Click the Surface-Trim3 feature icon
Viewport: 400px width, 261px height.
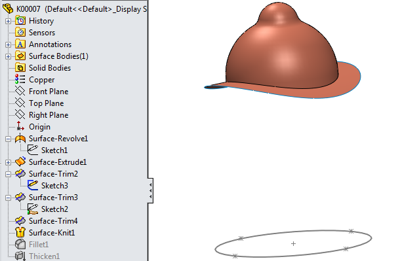(x=20, y=197)
